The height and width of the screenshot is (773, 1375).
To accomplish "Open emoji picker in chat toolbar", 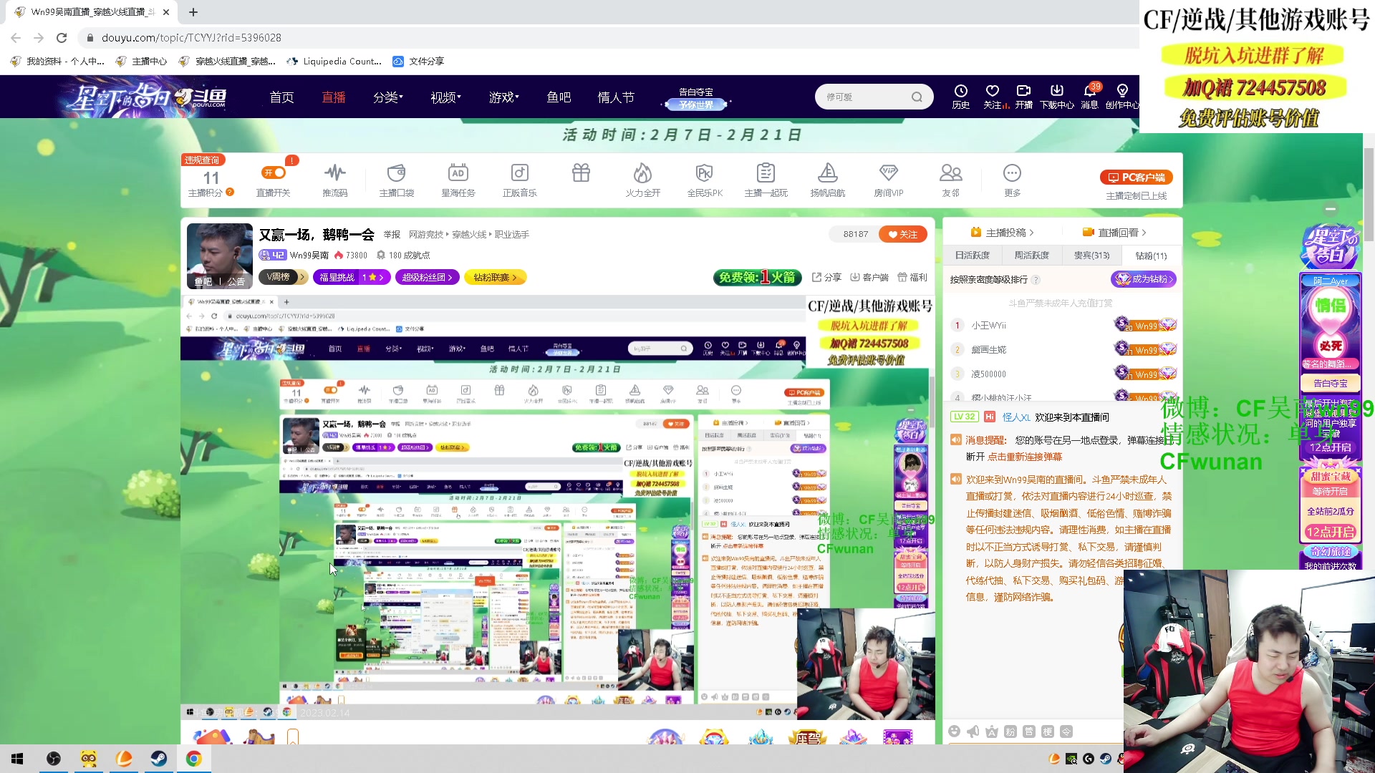I will click(954, 731).
